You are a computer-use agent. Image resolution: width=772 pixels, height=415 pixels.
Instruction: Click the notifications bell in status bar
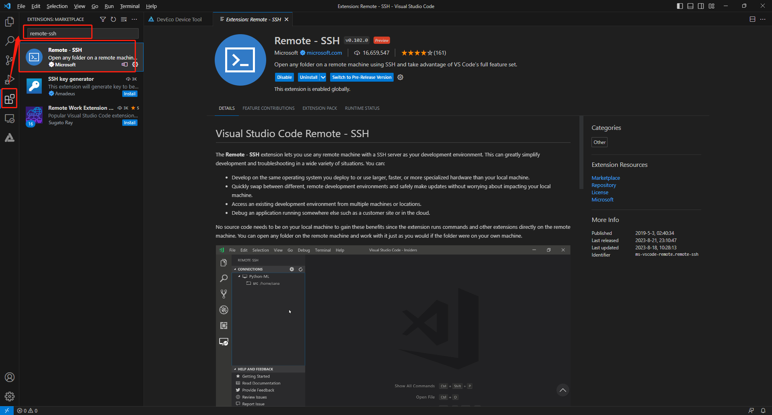click(x=763, y=411)
